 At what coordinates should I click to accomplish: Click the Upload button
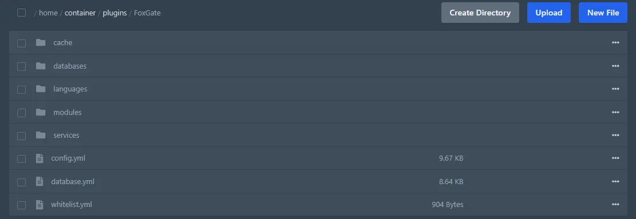point(549,13)
